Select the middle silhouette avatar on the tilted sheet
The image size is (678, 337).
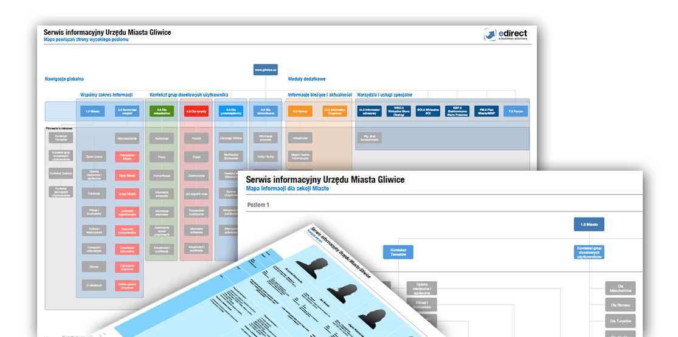344,294
